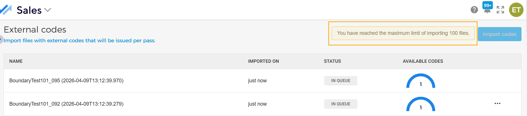Click IN QUEUE status of BoundaryTest101_092

click(x=341, y=104)
